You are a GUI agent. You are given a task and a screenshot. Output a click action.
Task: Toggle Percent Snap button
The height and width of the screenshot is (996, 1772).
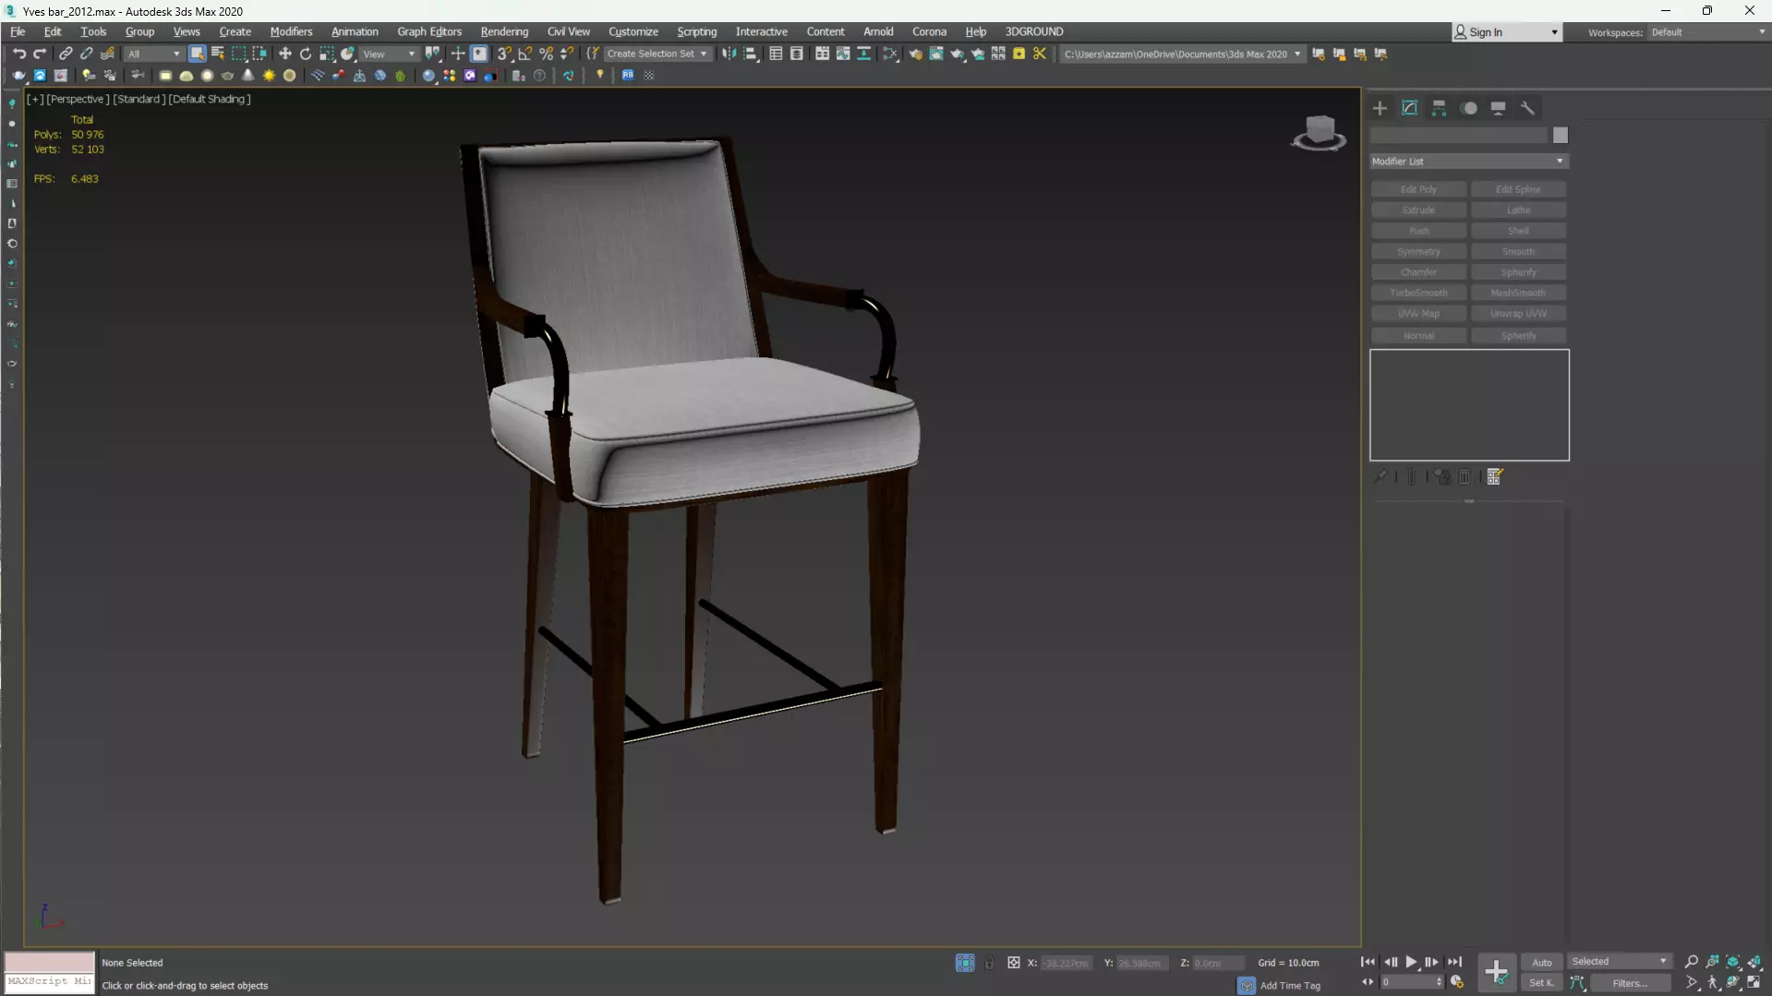coord(546,54)
